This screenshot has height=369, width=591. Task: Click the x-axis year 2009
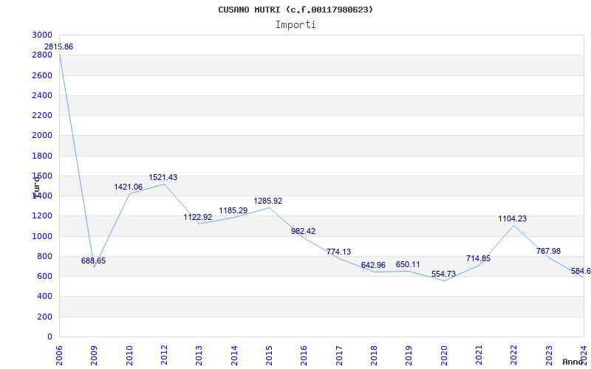(95, 356)
